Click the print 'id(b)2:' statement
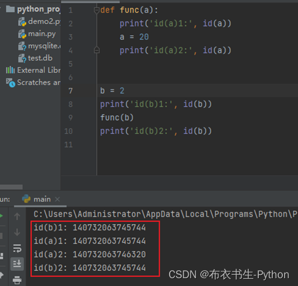The image size is (298, 286). coord(156,131)
